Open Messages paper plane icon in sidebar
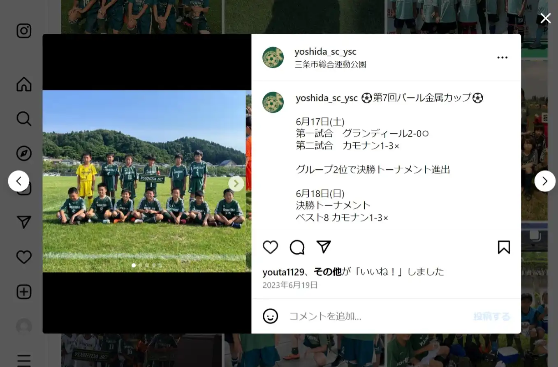The height and width of the screenshot is (367, 558). 24,222
